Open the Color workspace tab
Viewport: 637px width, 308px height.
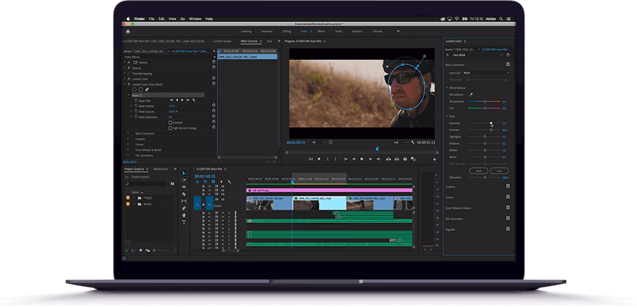click(x=304, y=31)
